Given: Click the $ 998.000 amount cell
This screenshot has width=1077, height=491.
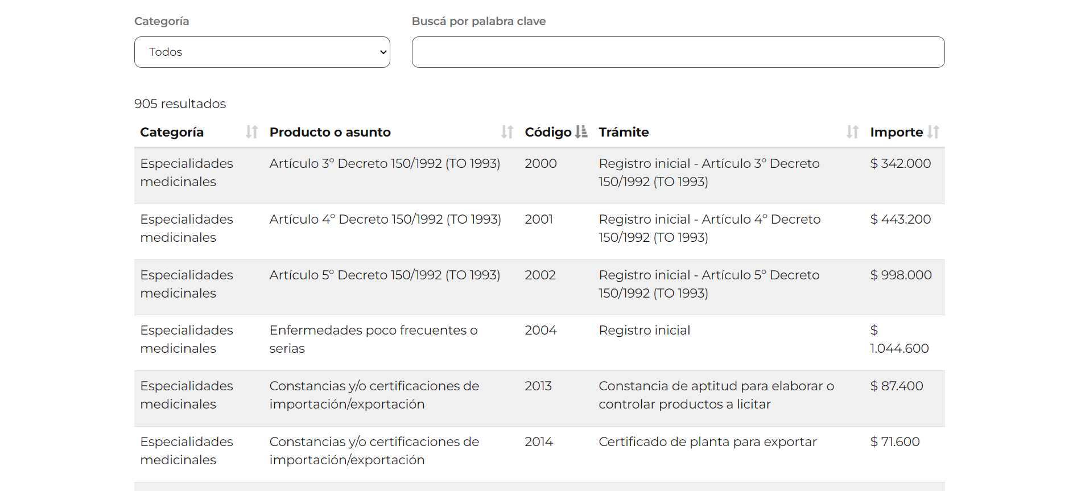Looking at the screenshot, I should coord(901,275).
